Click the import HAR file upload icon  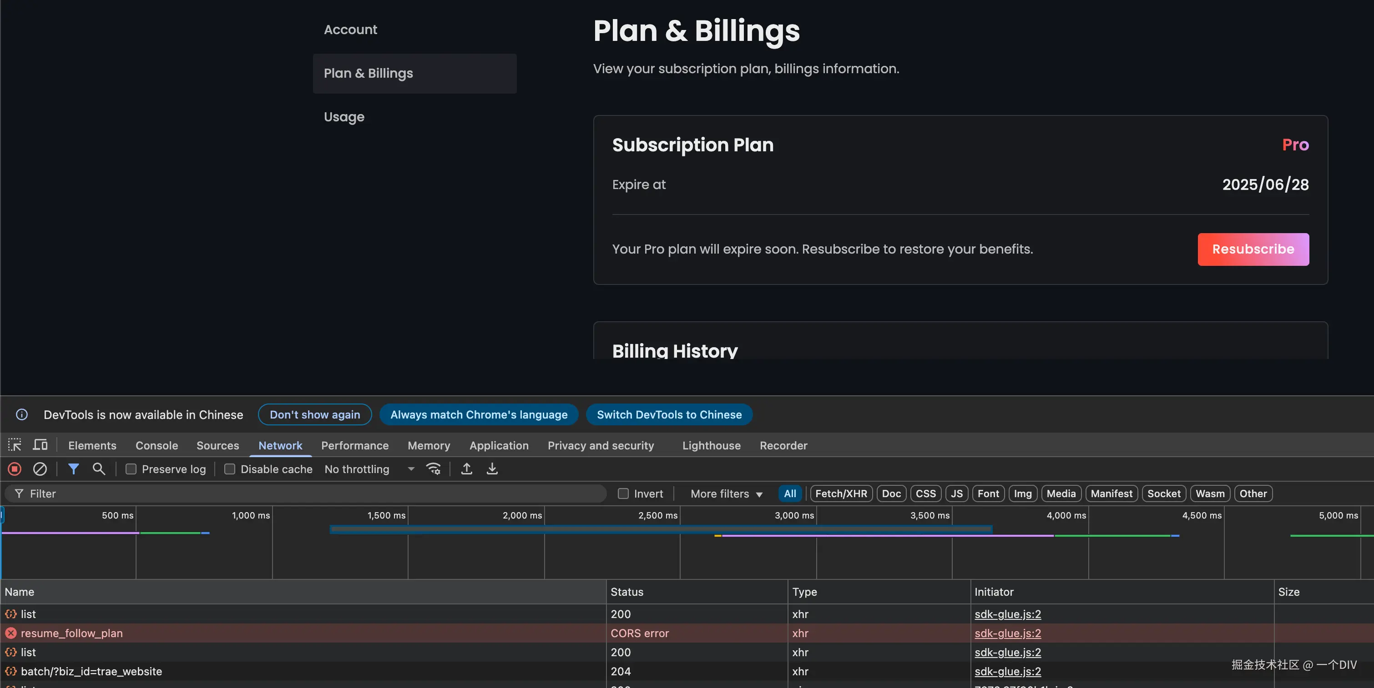(x=467, y=469)
